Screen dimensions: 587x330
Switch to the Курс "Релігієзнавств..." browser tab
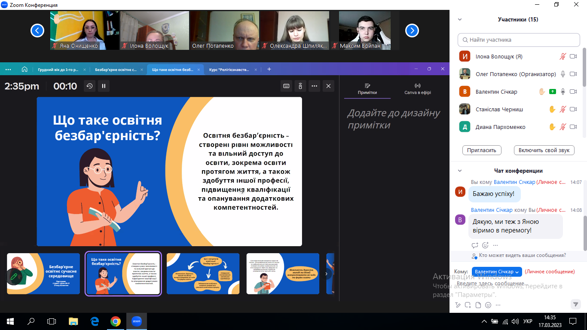[229, 69]
